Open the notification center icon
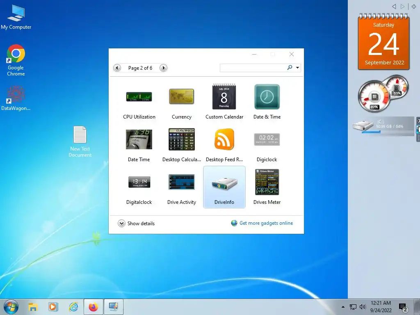 (403, 308)
